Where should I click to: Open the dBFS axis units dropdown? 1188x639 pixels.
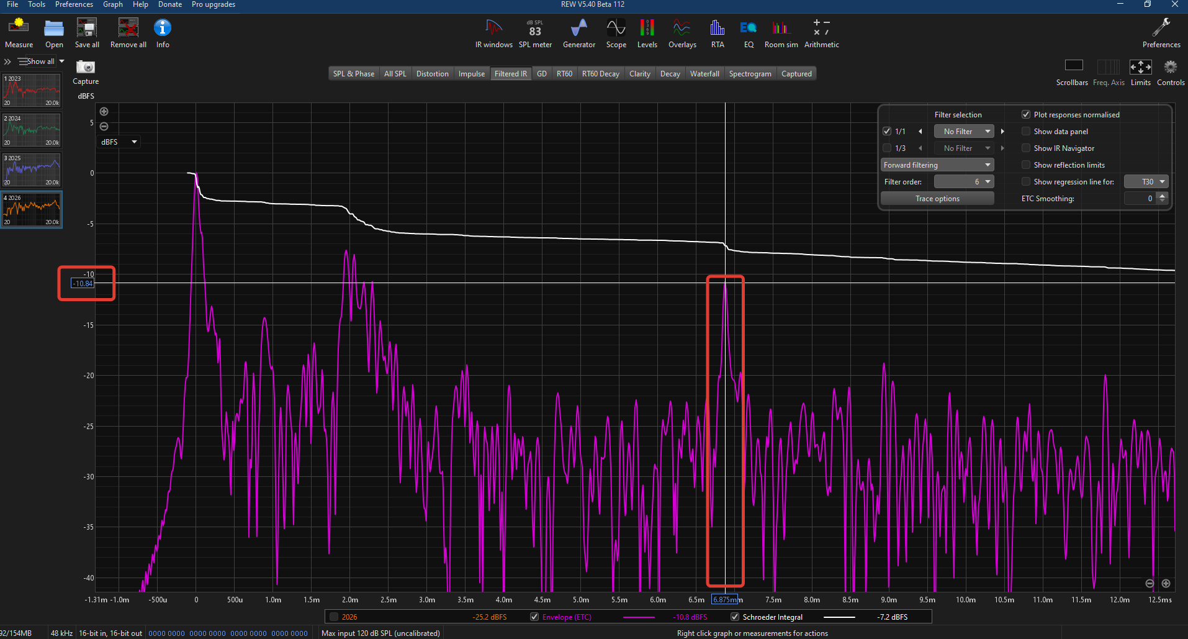(119, 142)
